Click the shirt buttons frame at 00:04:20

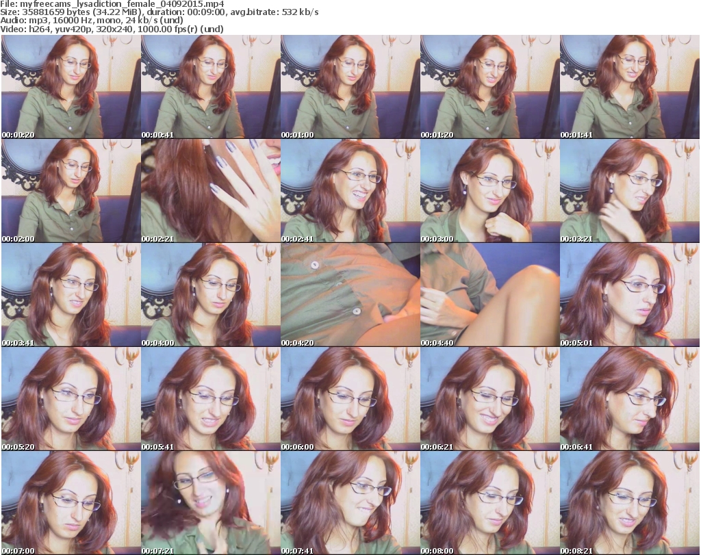(350, 295)
